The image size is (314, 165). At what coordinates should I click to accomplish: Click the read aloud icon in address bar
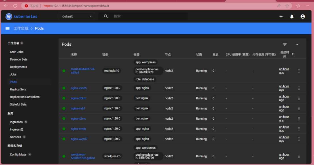coord(279,6)
